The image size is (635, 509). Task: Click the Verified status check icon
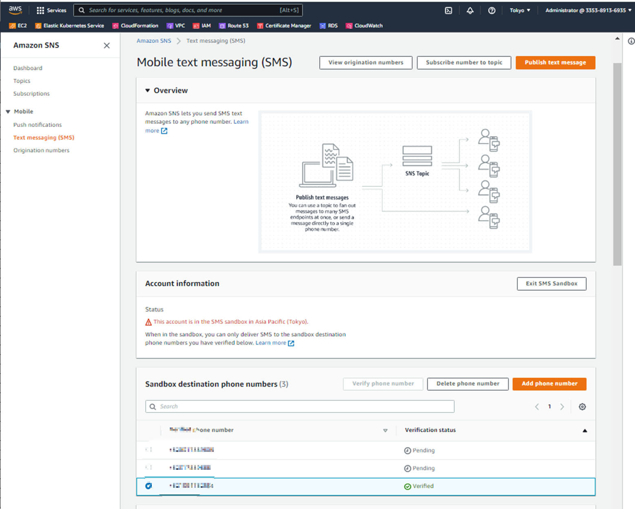407,487
